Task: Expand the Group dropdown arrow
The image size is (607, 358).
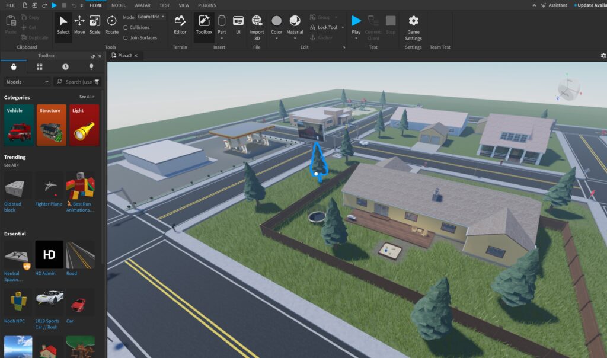Action: (336, 17)
